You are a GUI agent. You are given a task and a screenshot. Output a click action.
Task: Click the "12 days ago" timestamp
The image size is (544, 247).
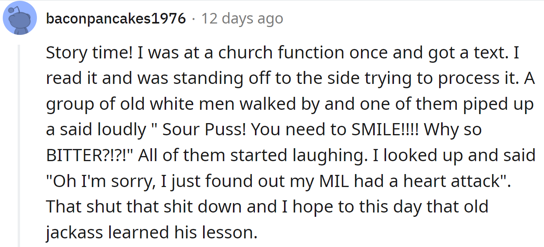[242, 18]
